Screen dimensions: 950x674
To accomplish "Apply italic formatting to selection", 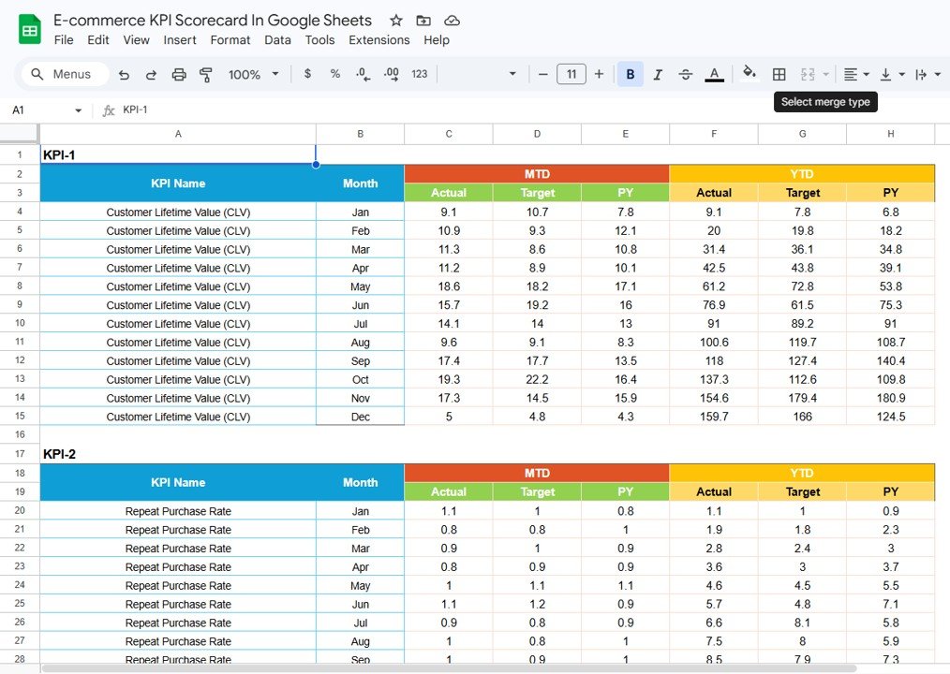I will tap(658, 74).
